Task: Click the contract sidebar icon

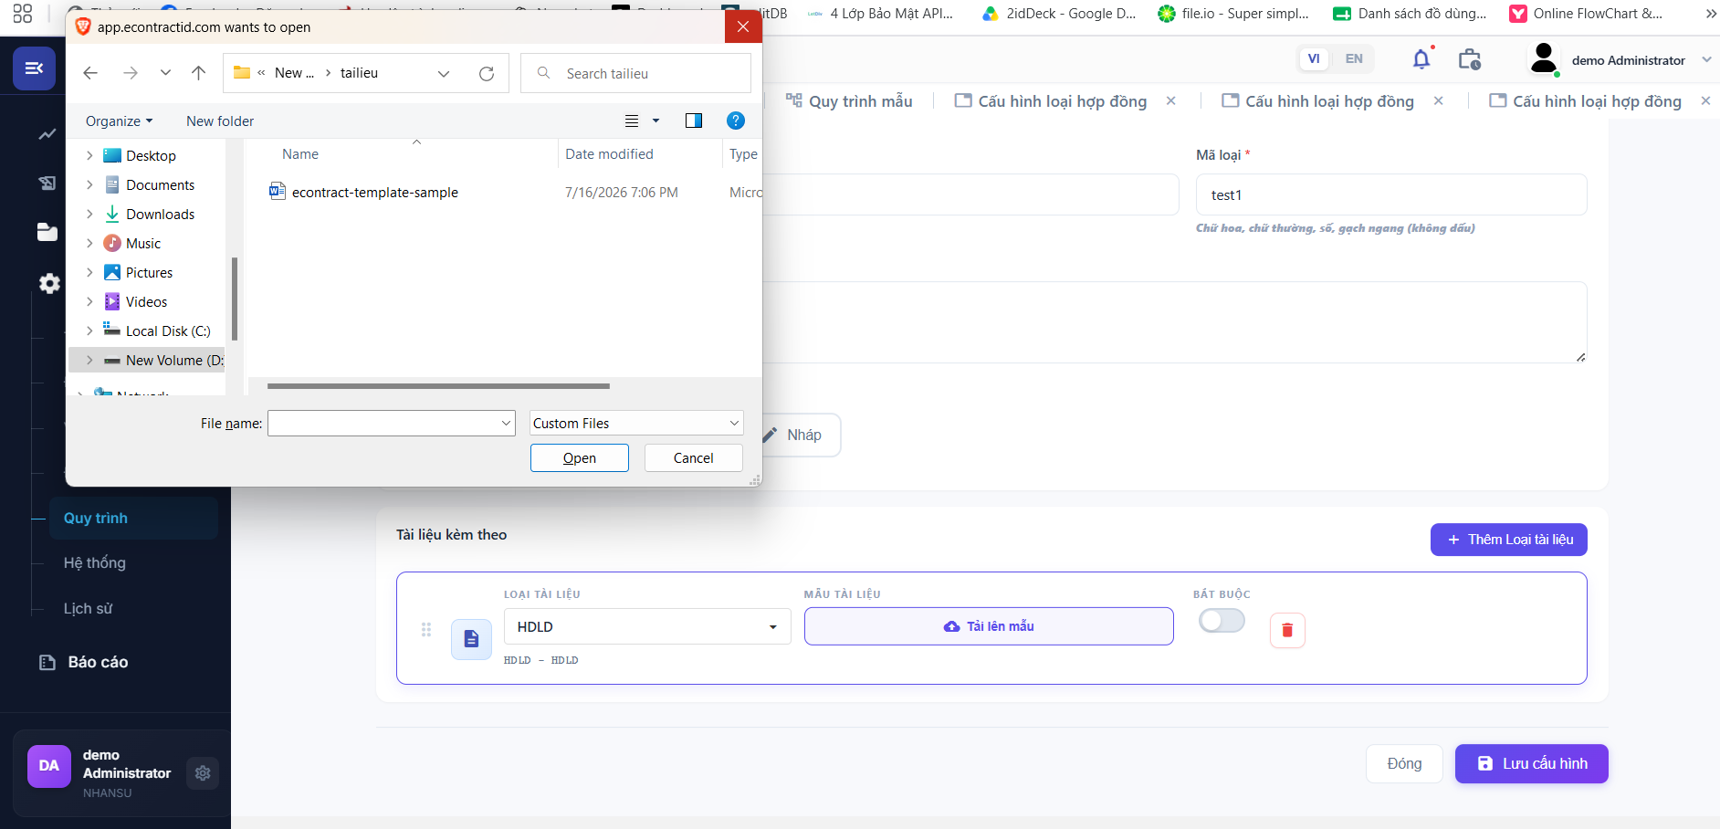Action: coord(47,184)
